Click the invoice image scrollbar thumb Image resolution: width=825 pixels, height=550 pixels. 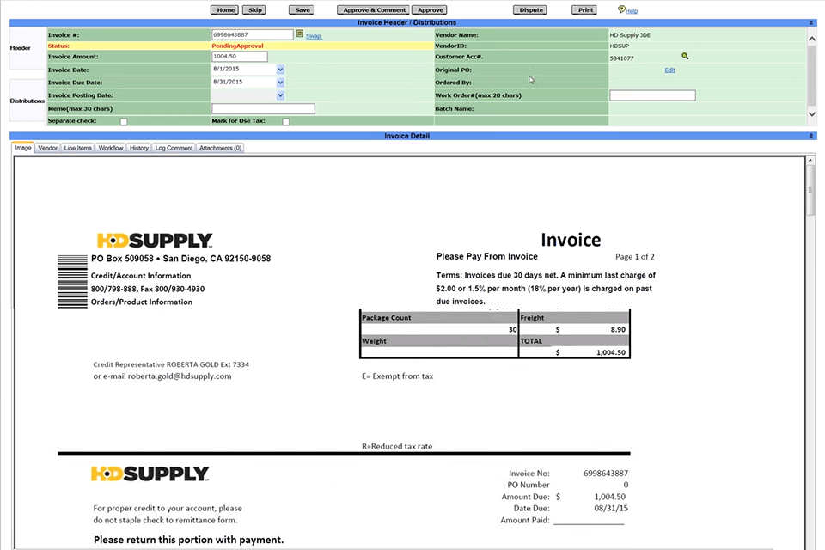pos(810,191)
